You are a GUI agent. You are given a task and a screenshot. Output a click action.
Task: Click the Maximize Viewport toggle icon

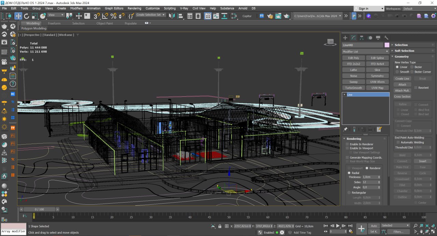tap(433, 232)
